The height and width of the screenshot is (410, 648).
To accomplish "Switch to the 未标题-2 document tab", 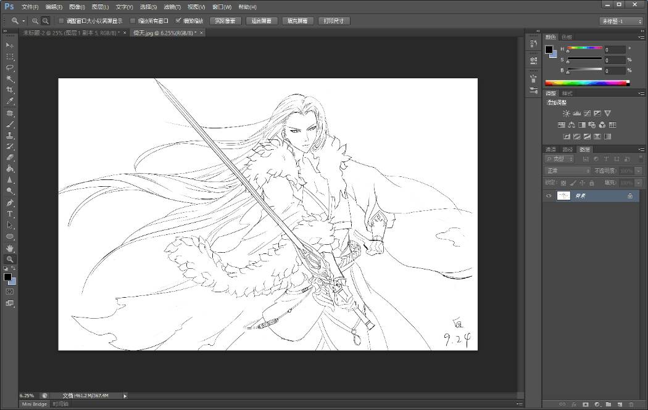I will click(x=71, y=33).
